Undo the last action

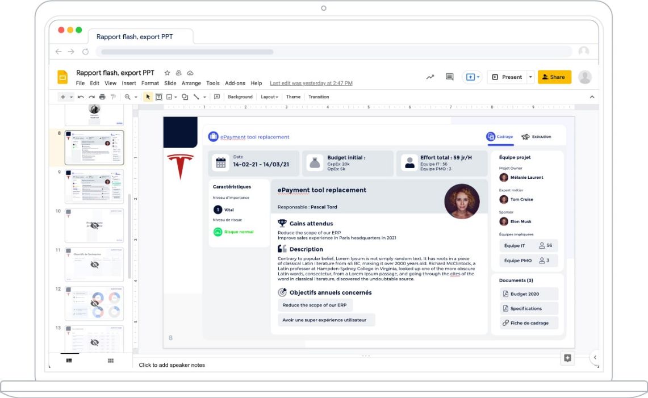[x=81, y=97]
